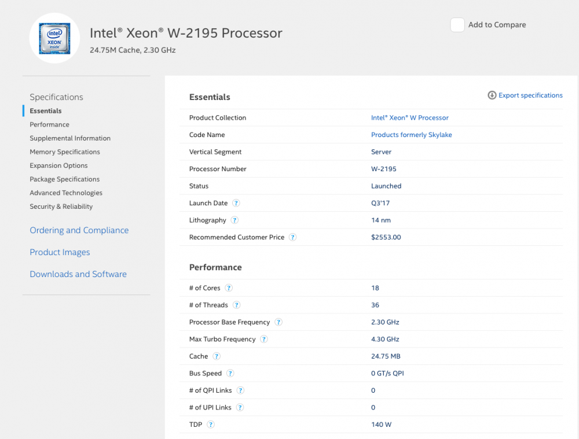Click the Essentials section heading in table
Image resolution: width=579 pixels, height=439 pixels.
[210, 97]
